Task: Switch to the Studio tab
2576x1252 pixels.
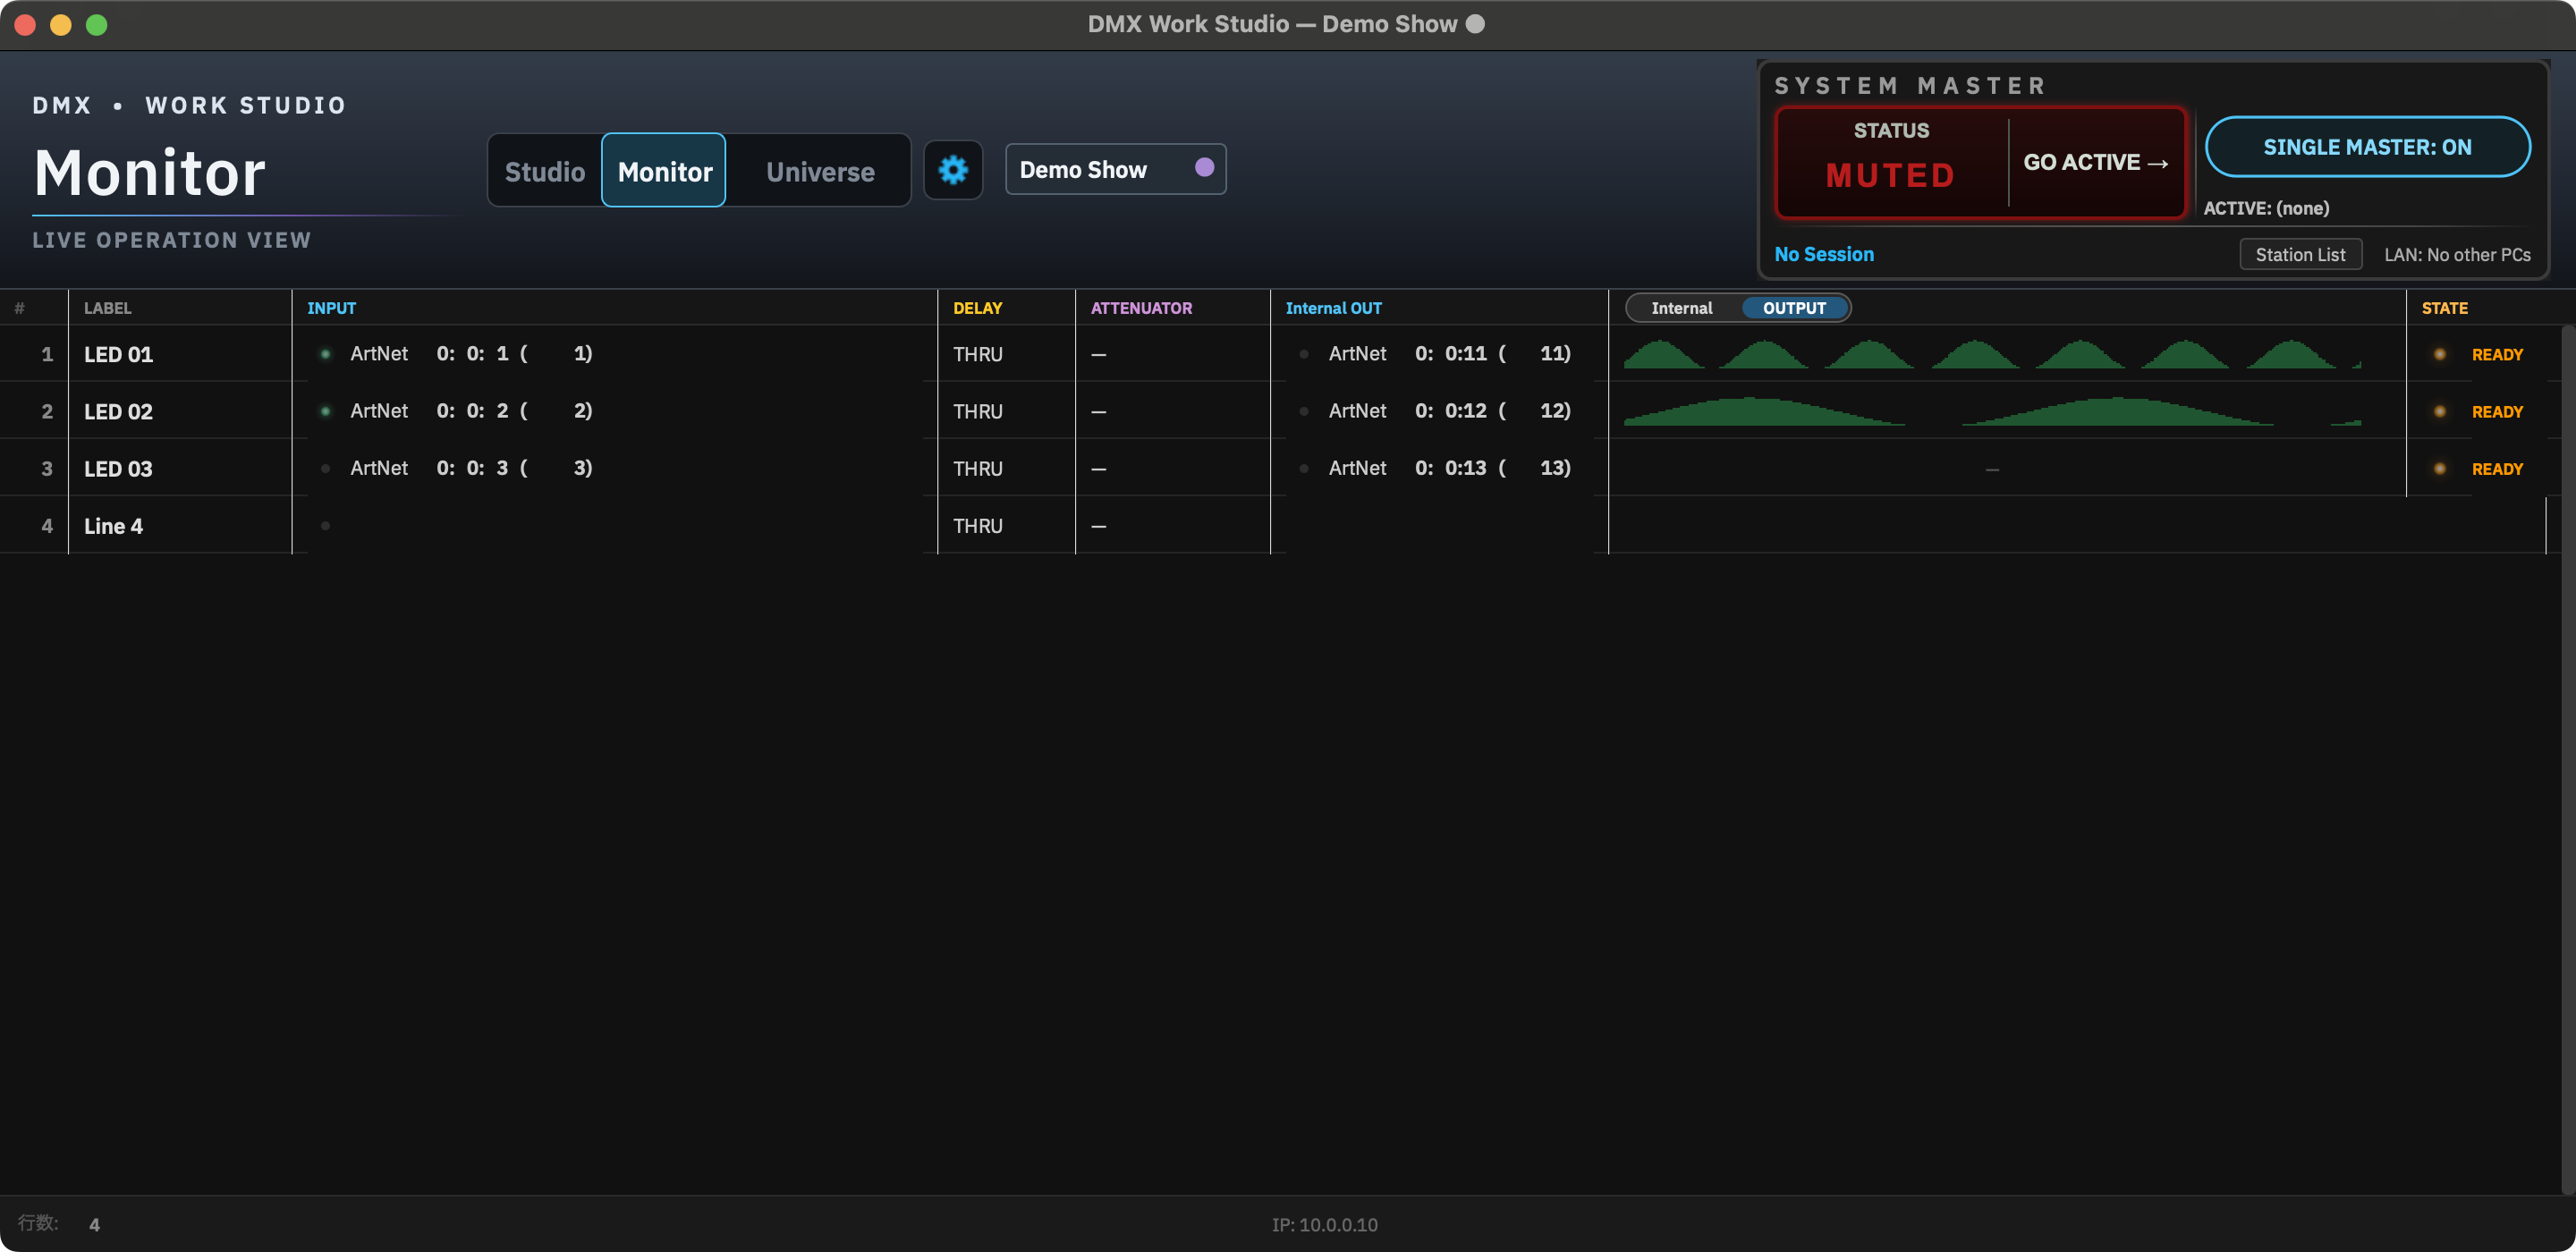Action: (545, 171)
